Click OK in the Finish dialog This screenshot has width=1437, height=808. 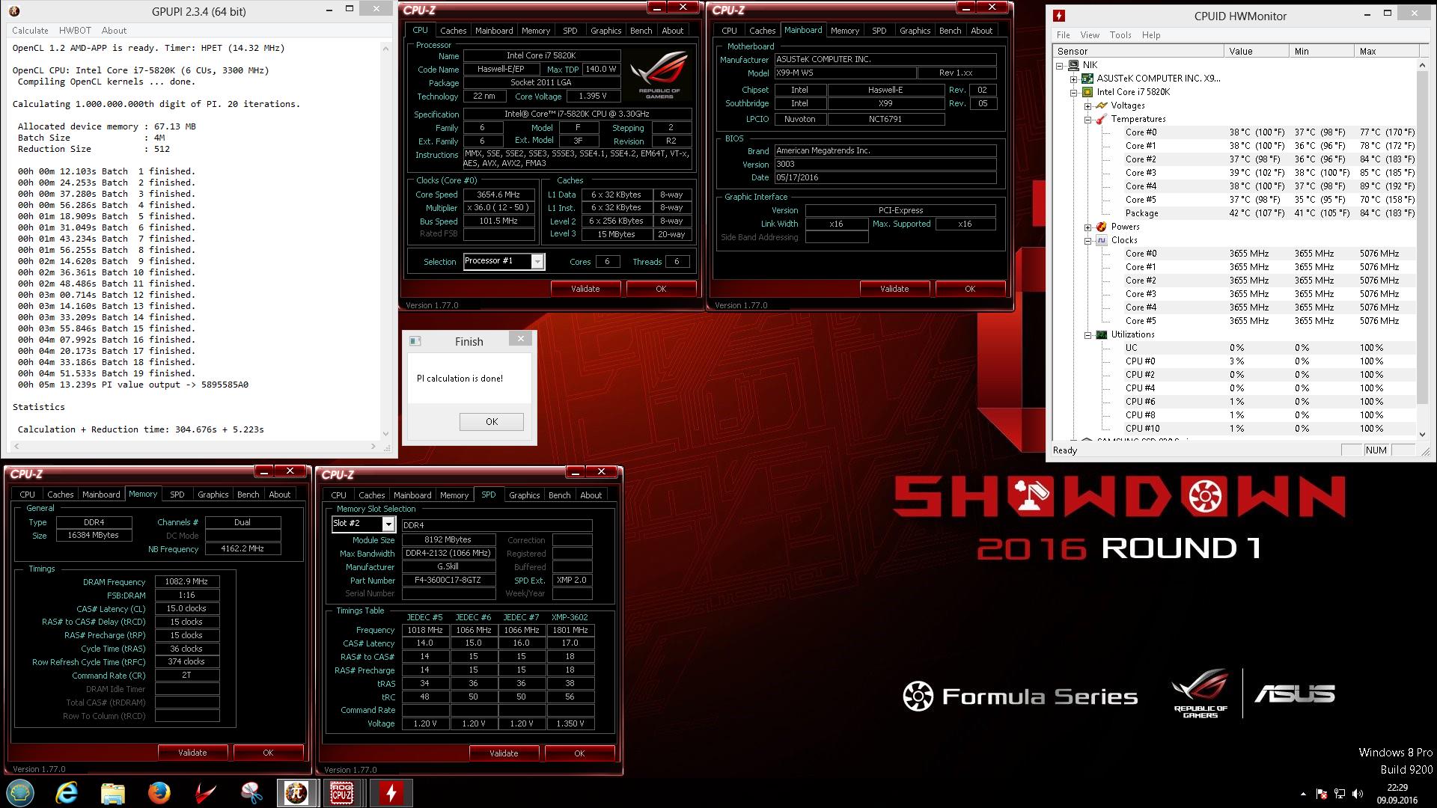[491, 422]
